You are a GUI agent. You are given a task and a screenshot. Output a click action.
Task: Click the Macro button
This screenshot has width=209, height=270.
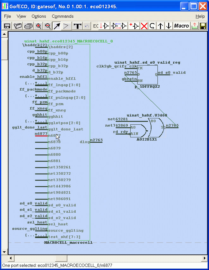181,26
